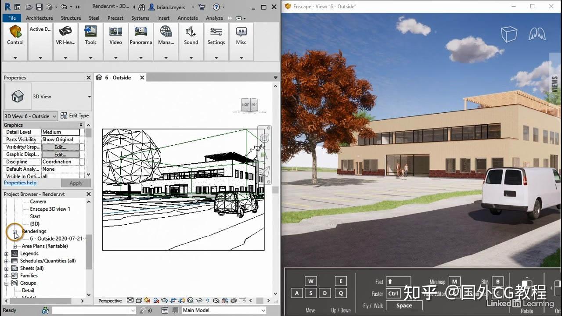The height and width of the screenshot is (316, 562).
Task: Expand the Renderings node in Project Browser
Action: pyautogui.click(x=15, y=231)
